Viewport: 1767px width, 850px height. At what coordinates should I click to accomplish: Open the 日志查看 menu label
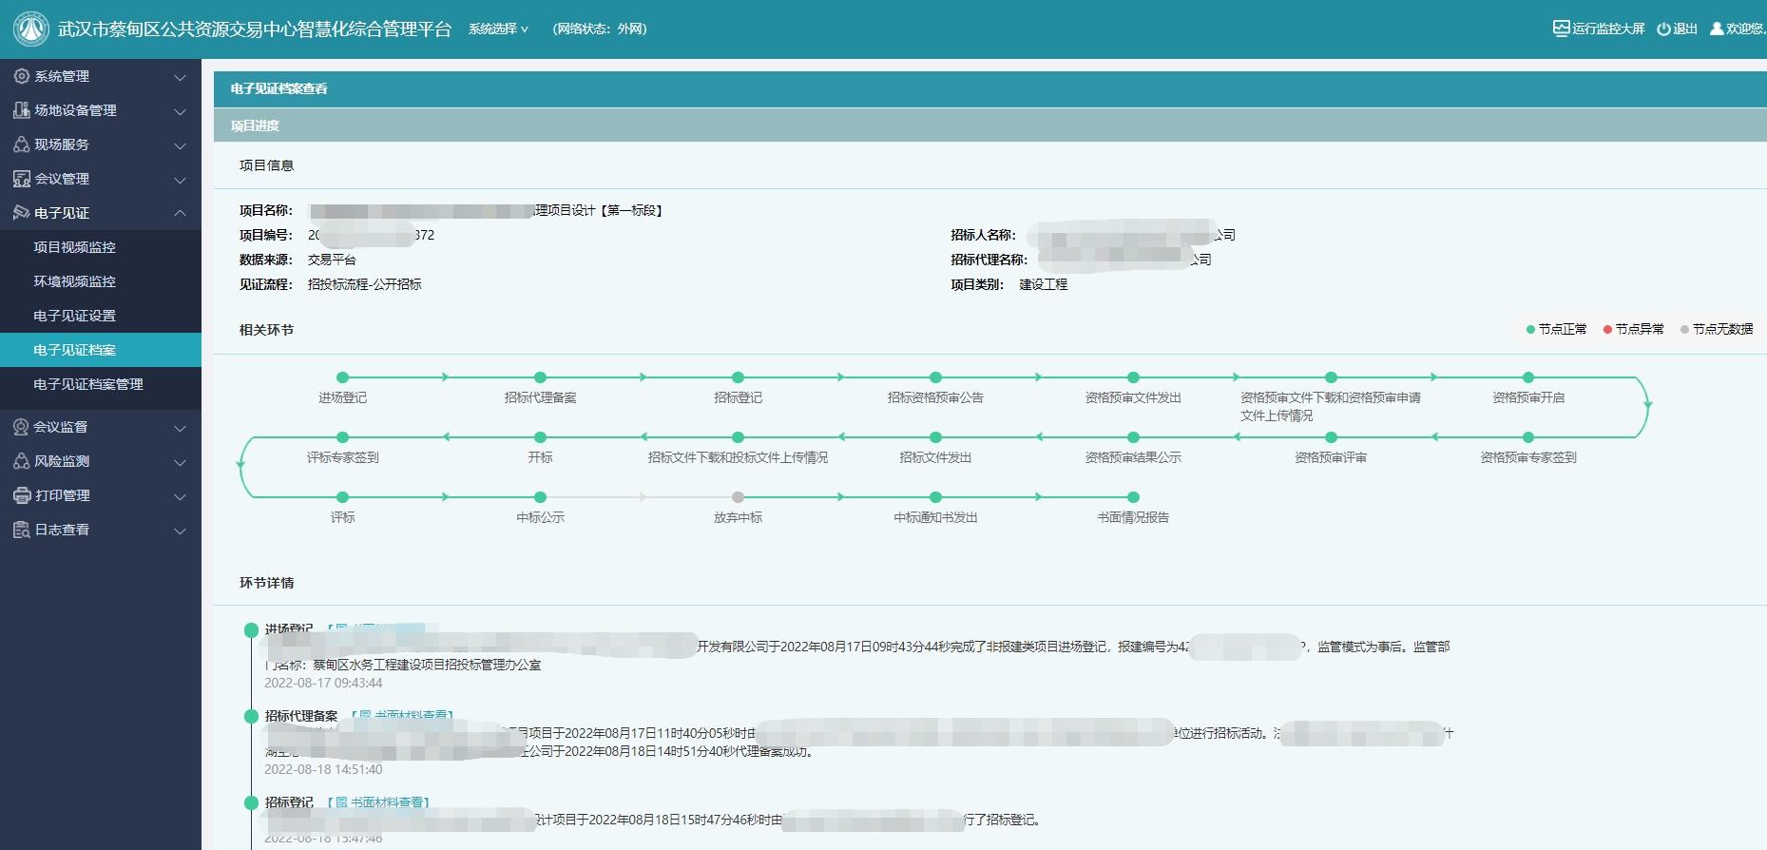point(62,530)
